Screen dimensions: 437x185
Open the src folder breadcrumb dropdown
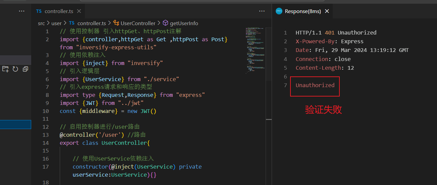pos(41,23)
